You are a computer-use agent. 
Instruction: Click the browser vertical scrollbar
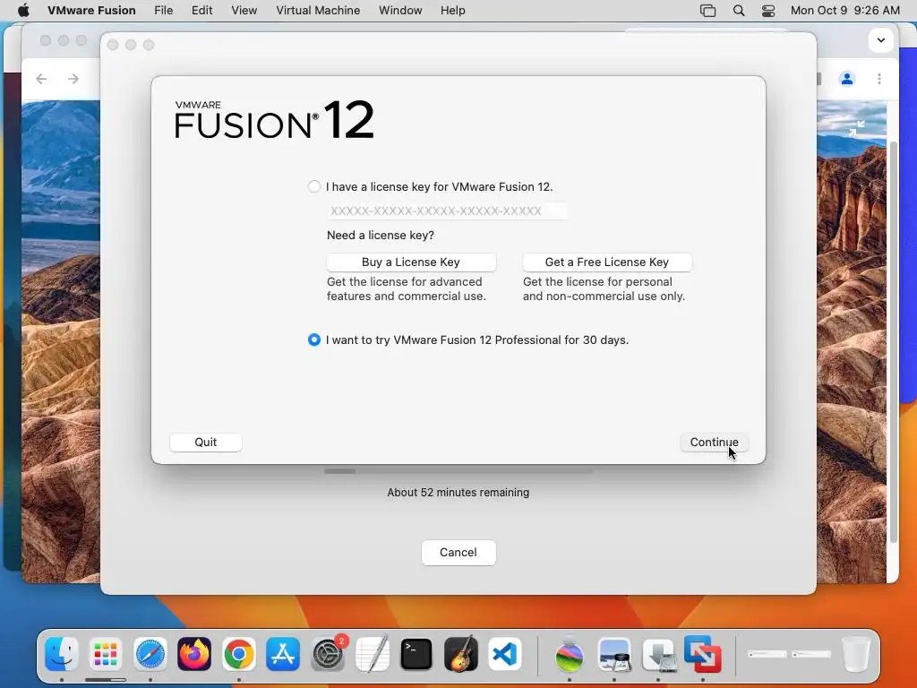[x=893, y=342]
